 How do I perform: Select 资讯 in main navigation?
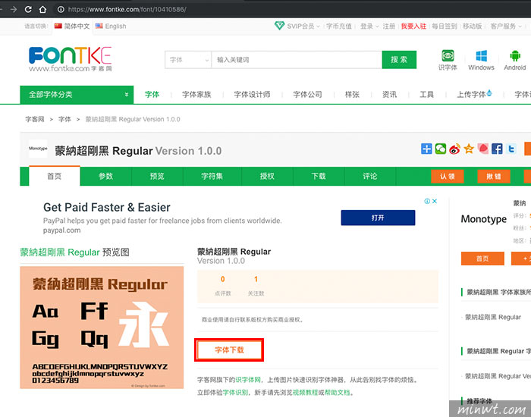tap(389, 95)
